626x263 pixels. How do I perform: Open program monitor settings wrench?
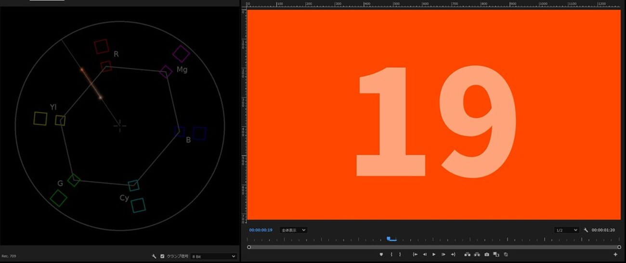(586, 230)
